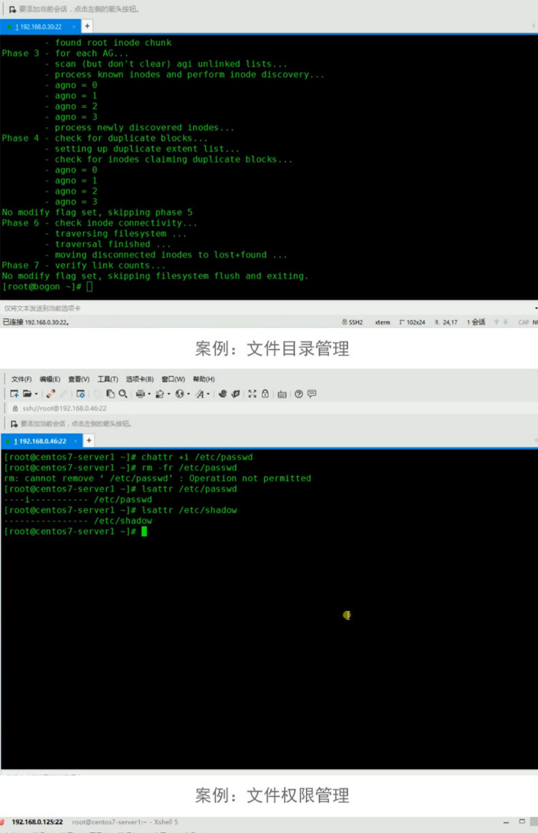538x833 pixels.
Task: Click the Print icon
Action: pyautogui.click(x=140, y=394)
